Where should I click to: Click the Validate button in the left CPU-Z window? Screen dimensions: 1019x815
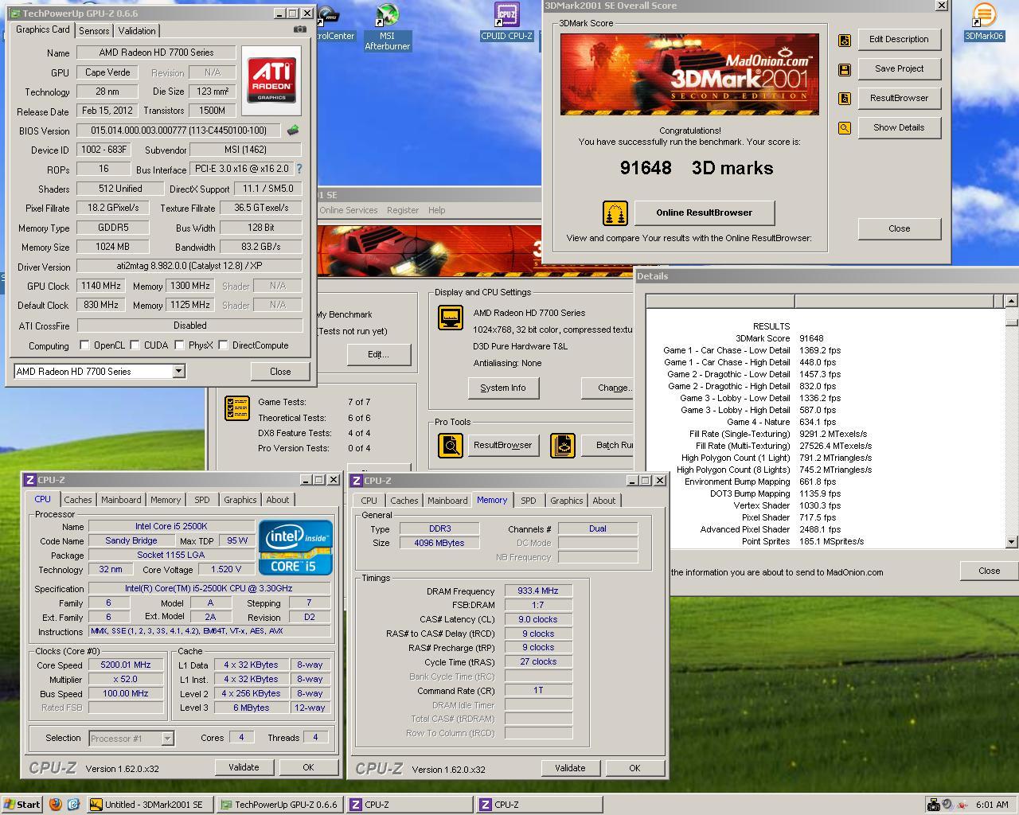pos(244,767)
